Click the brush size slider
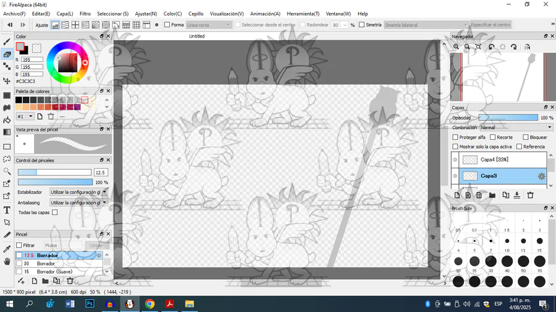Image resolution: width=556 pixels, height=312 pixels. coord(54,172)
